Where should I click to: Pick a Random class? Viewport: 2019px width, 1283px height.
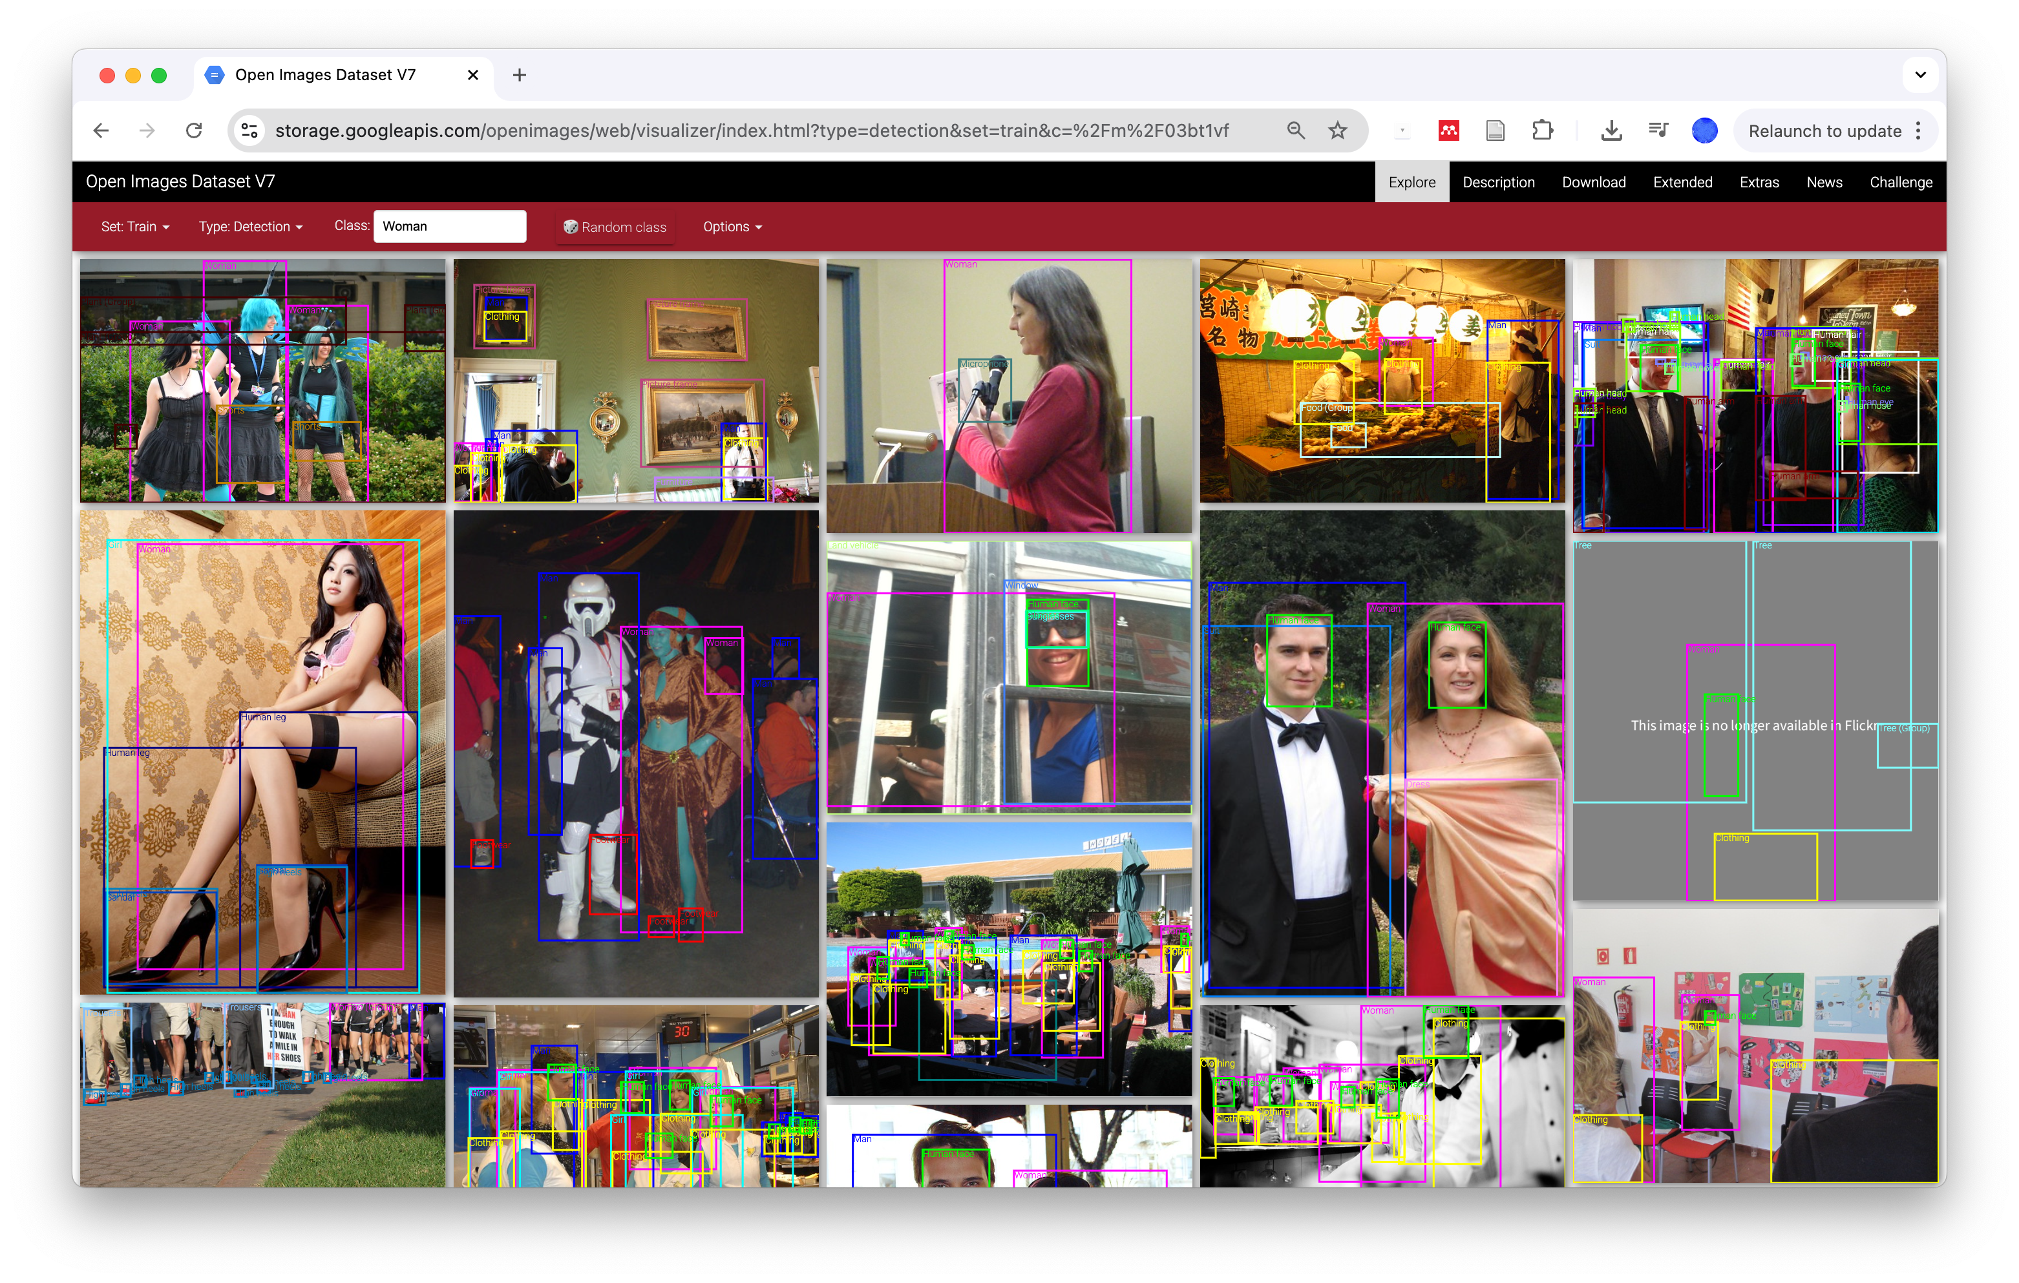[615, 227]
